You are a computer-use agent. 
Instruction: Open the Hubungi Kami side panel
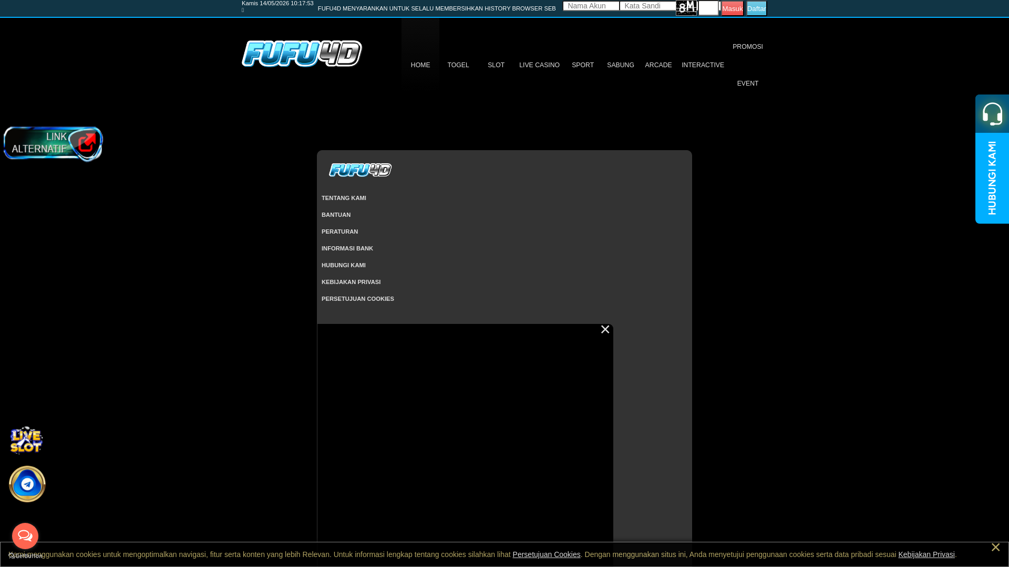992,178
